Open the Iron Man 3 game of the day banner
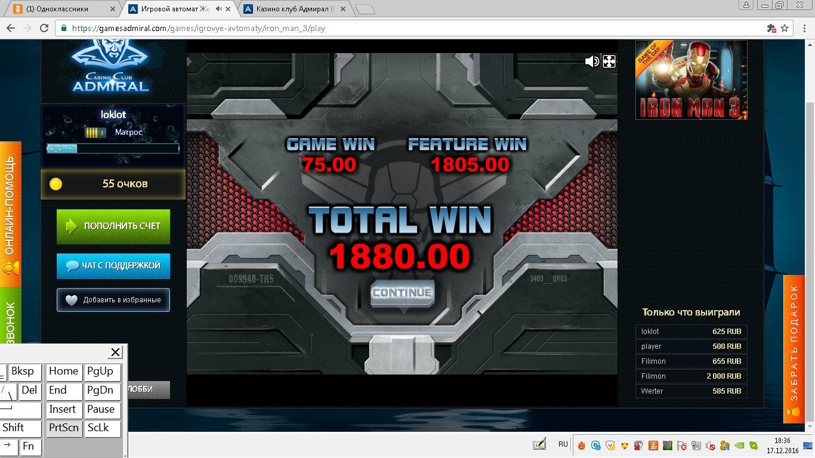 click(x=691, y=80)
